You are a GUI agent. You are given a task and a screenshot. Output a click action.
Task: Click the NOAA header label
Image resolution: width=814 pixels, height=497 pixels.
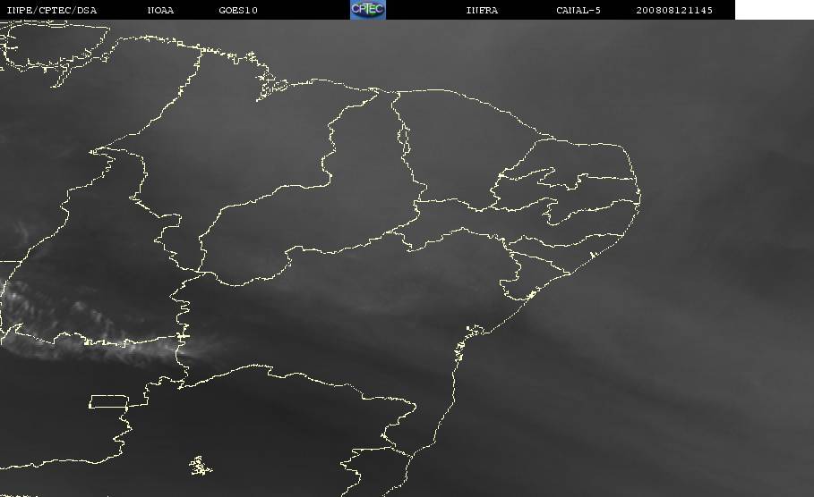tap(160, 11)
